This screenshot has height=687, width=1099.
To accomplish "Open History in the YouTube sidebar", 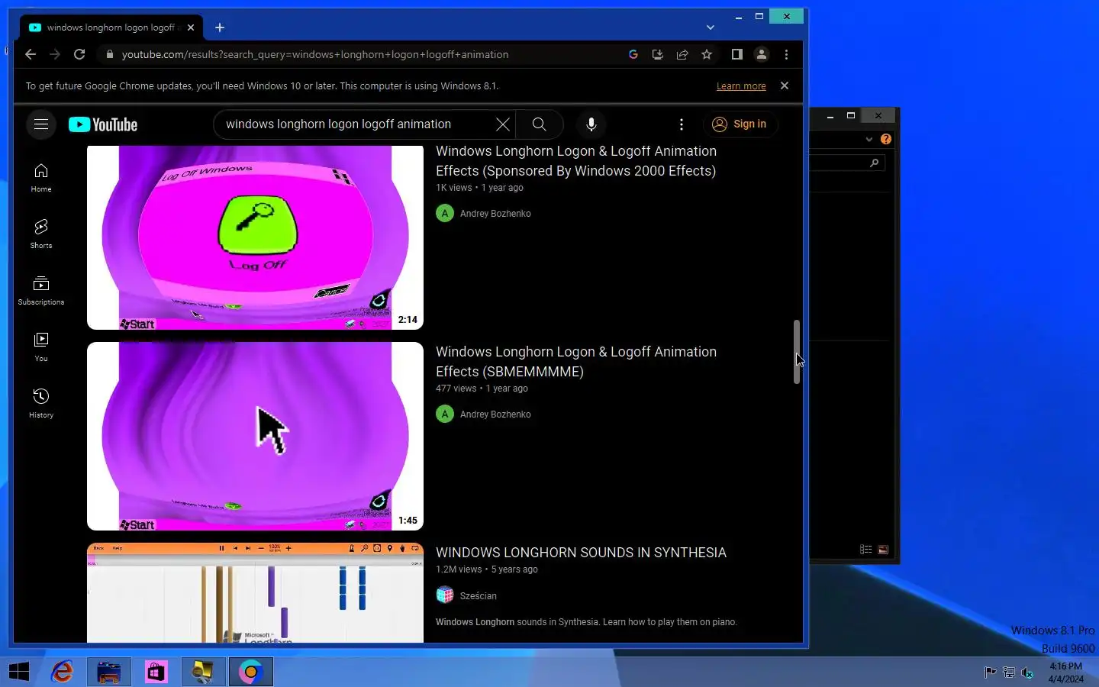I will [x=41, y=404].
